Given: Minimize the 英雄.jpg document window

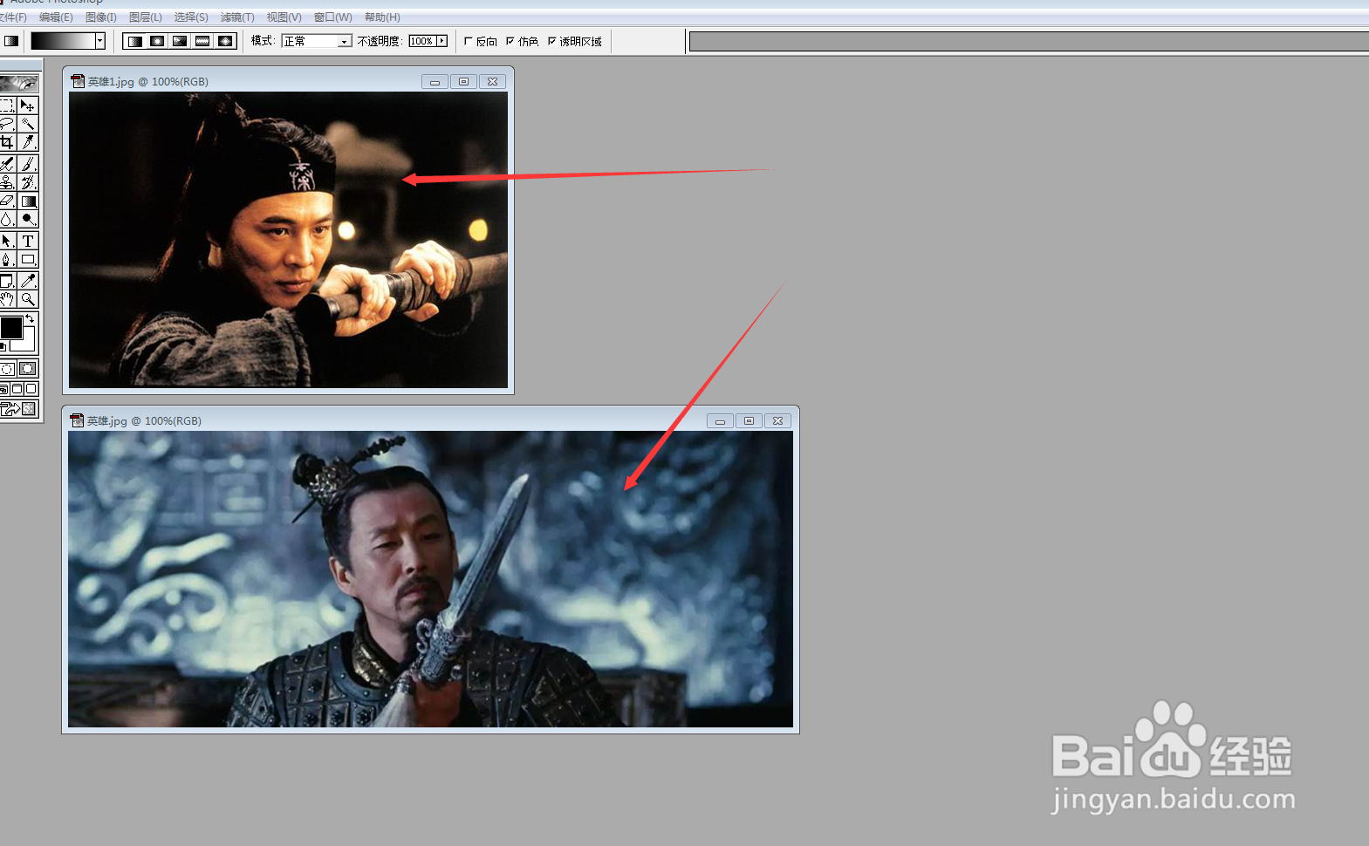Looking at the screenshot, I should [720, 420].
